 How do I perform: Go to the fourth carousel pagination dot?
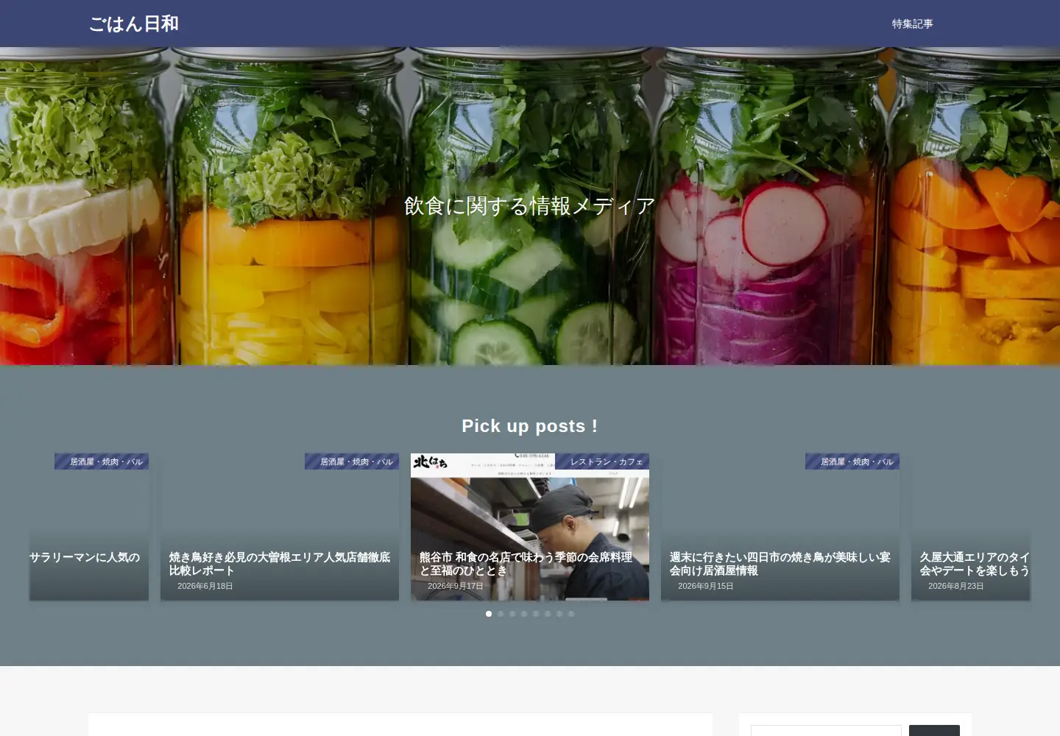pos(524,614)
